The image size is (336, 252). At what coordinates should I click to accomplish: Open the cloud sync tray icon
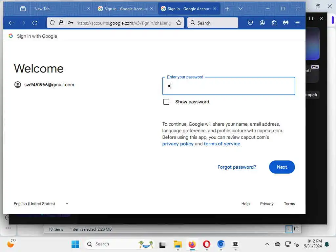coord(278,244)
